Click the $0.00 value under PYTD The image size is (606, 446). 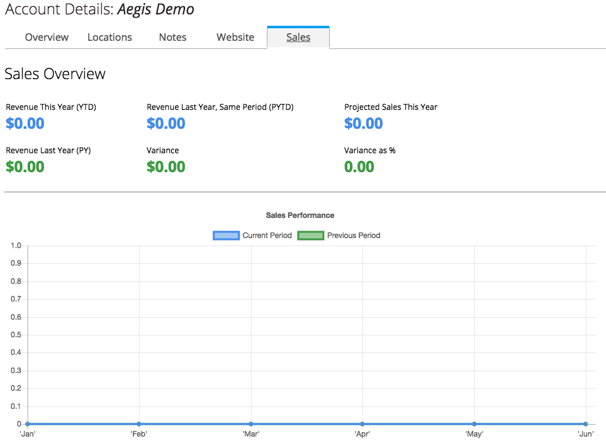[x=166, y=124]
